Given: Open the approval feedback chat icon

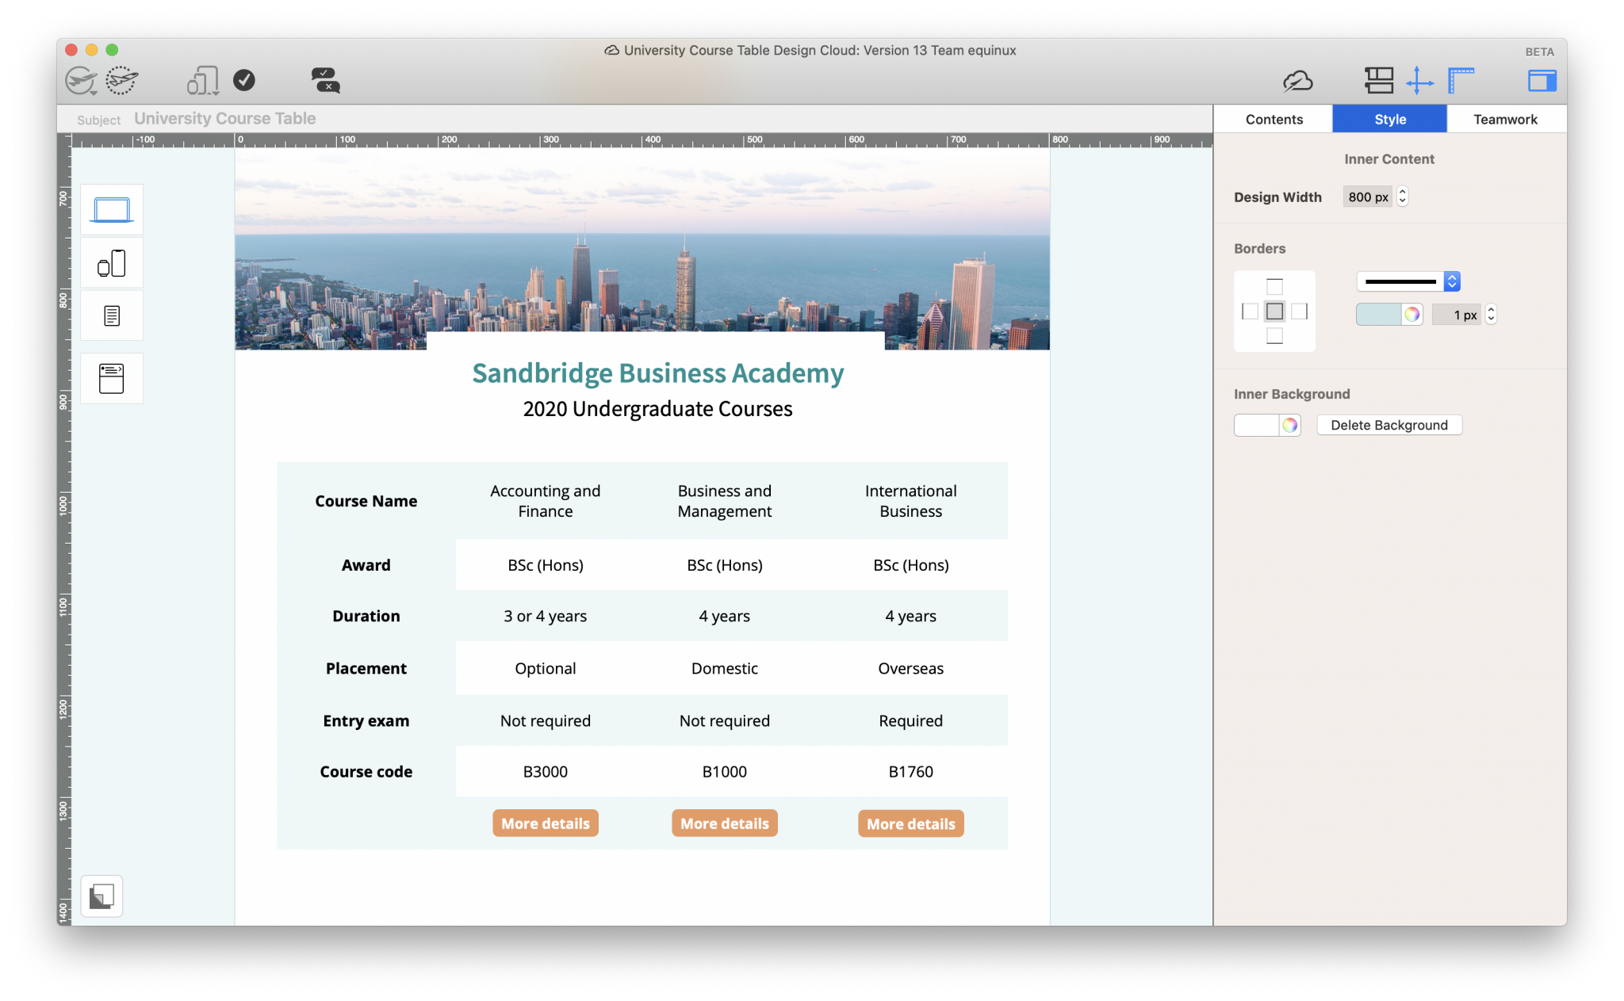Looking at the screenshot, I should [325, 79].
